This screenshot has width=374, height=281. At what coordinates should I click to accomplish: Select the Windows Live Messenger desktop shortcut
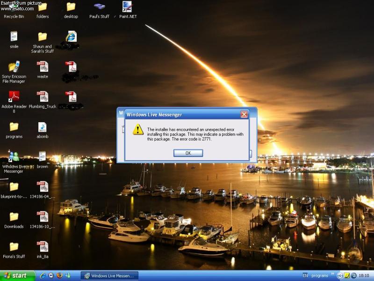tap(14, 162)
